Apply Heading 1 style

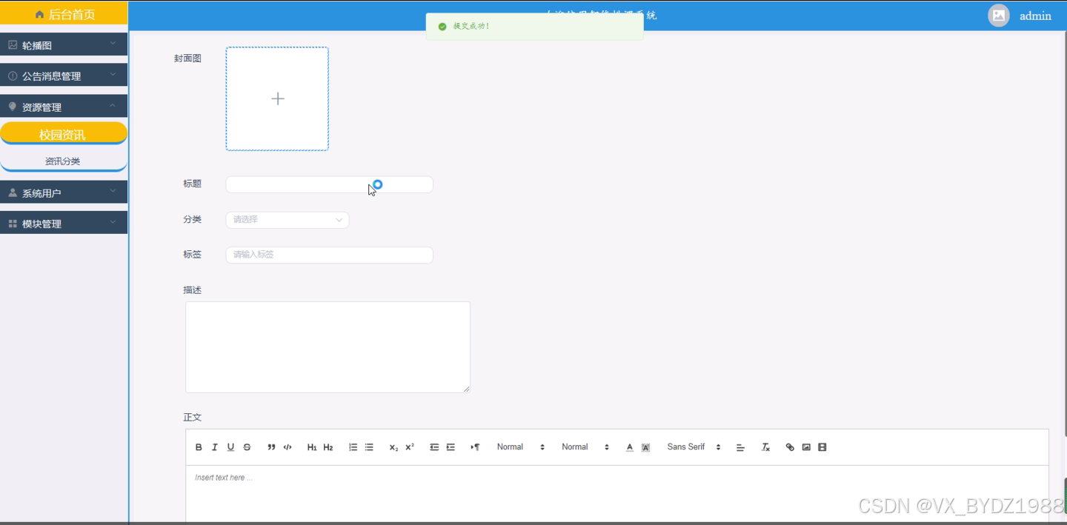click(x=312, y=447)
